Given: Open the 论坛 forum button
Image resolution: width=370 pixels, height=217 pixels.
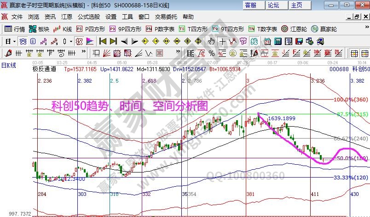Looking at the screenshot, I should (273, 6).
